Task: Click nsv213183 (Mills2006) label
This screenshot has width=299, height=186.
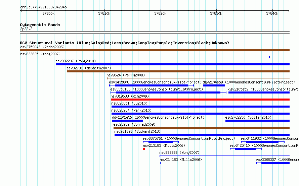Action: click(x=164, y=145)
